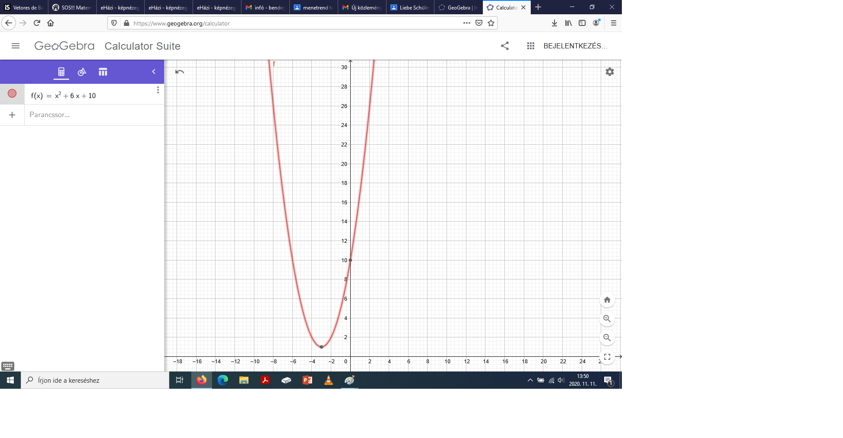Undo the last action in graph view
The image size is (843, 438).
pos(180,72)
